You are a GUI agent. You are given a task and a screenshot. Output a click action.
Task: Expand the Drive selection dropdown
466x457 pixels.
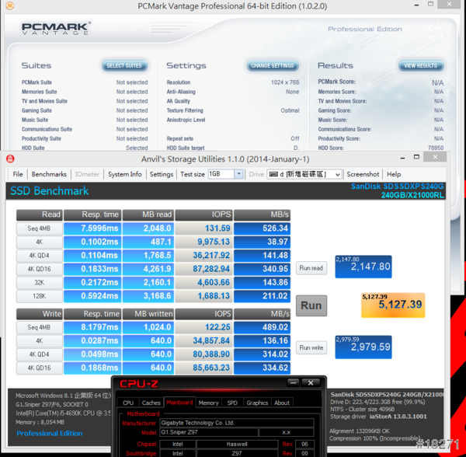tap(338, 175)
